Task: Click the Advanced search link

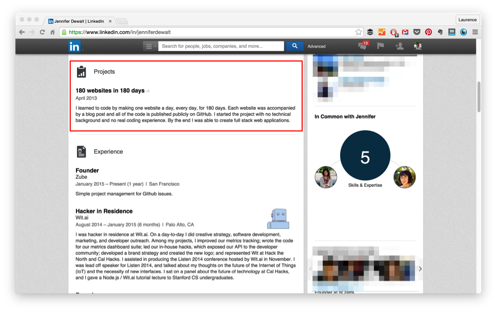Action: (317, 46)
